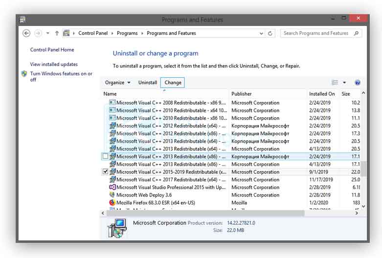Click the Change toolbar button

tap(173, 83)
